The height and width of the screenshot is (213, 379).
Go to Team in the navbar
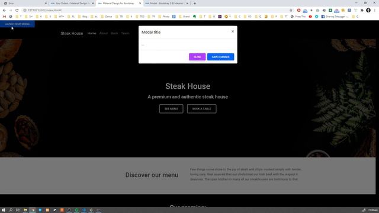(x=125, y=33)
